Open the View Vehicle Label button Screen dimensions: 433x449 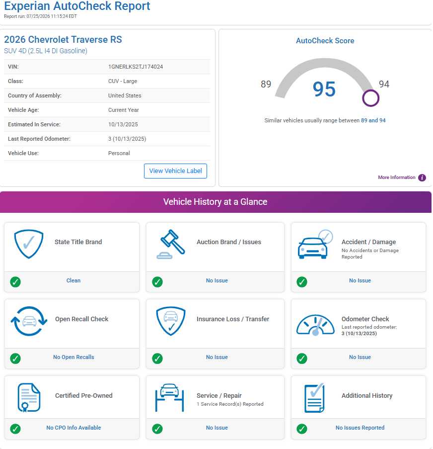pyautogui.click(x=175, y=171)
